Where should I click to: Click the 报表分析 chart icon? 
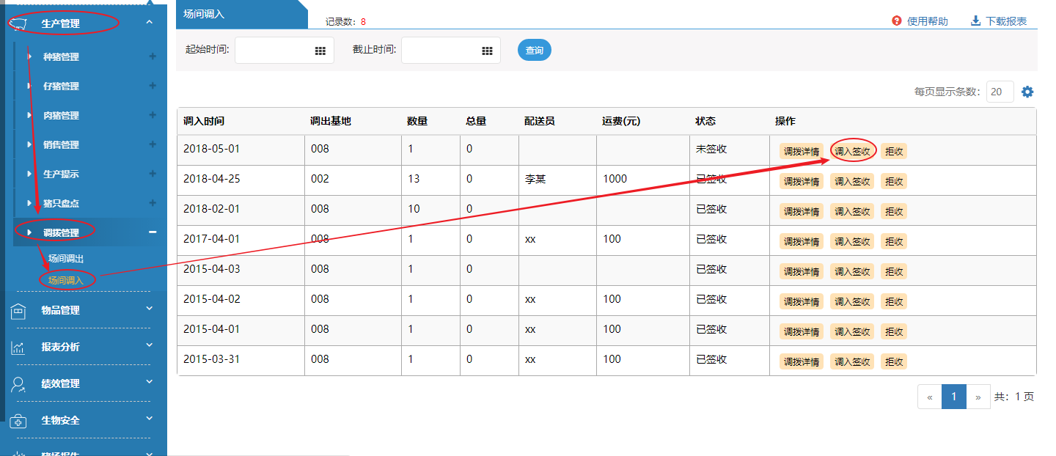point(18,348)
